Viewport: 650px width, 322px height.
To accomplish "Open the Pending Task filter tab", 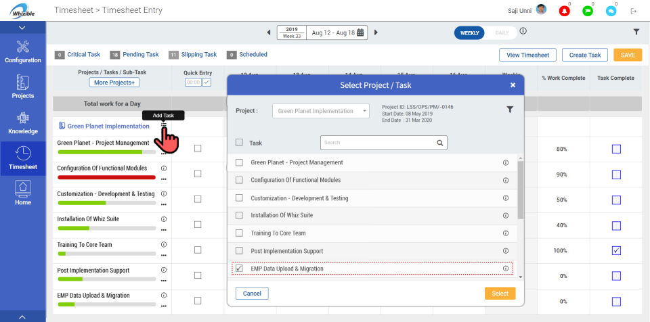I will tap(134, 55).
